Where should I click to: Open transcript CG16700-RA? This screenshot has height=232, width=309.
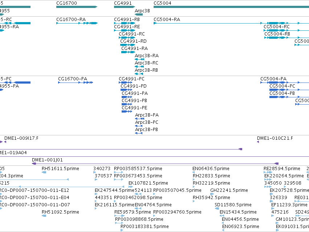(x=77, y=23)
